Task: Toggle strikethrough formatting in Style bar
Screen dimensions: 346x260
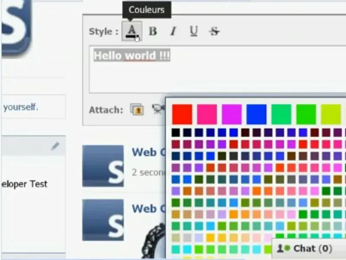Action: (x=214, y=31)
